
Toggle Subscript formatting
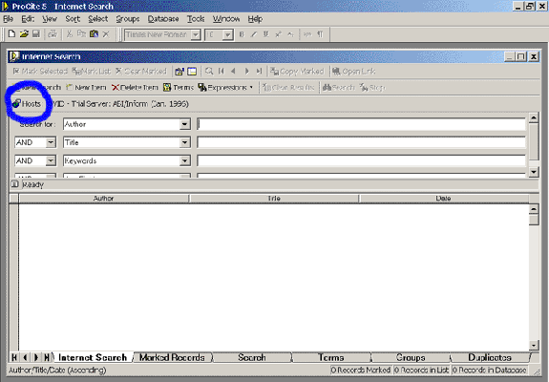pyautogui.click(x=290, y=34)
